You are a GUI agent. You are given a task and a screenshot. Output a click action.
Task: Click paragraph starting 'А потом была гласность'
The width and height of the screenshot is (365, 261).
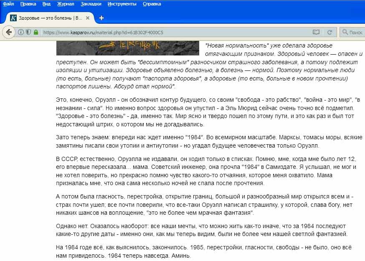(x=205, y=205)
